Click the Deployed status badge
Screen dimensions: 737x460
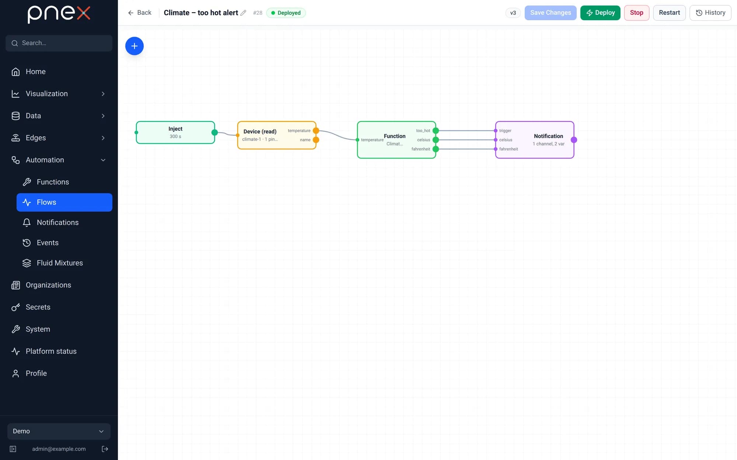tap(286, 13)
